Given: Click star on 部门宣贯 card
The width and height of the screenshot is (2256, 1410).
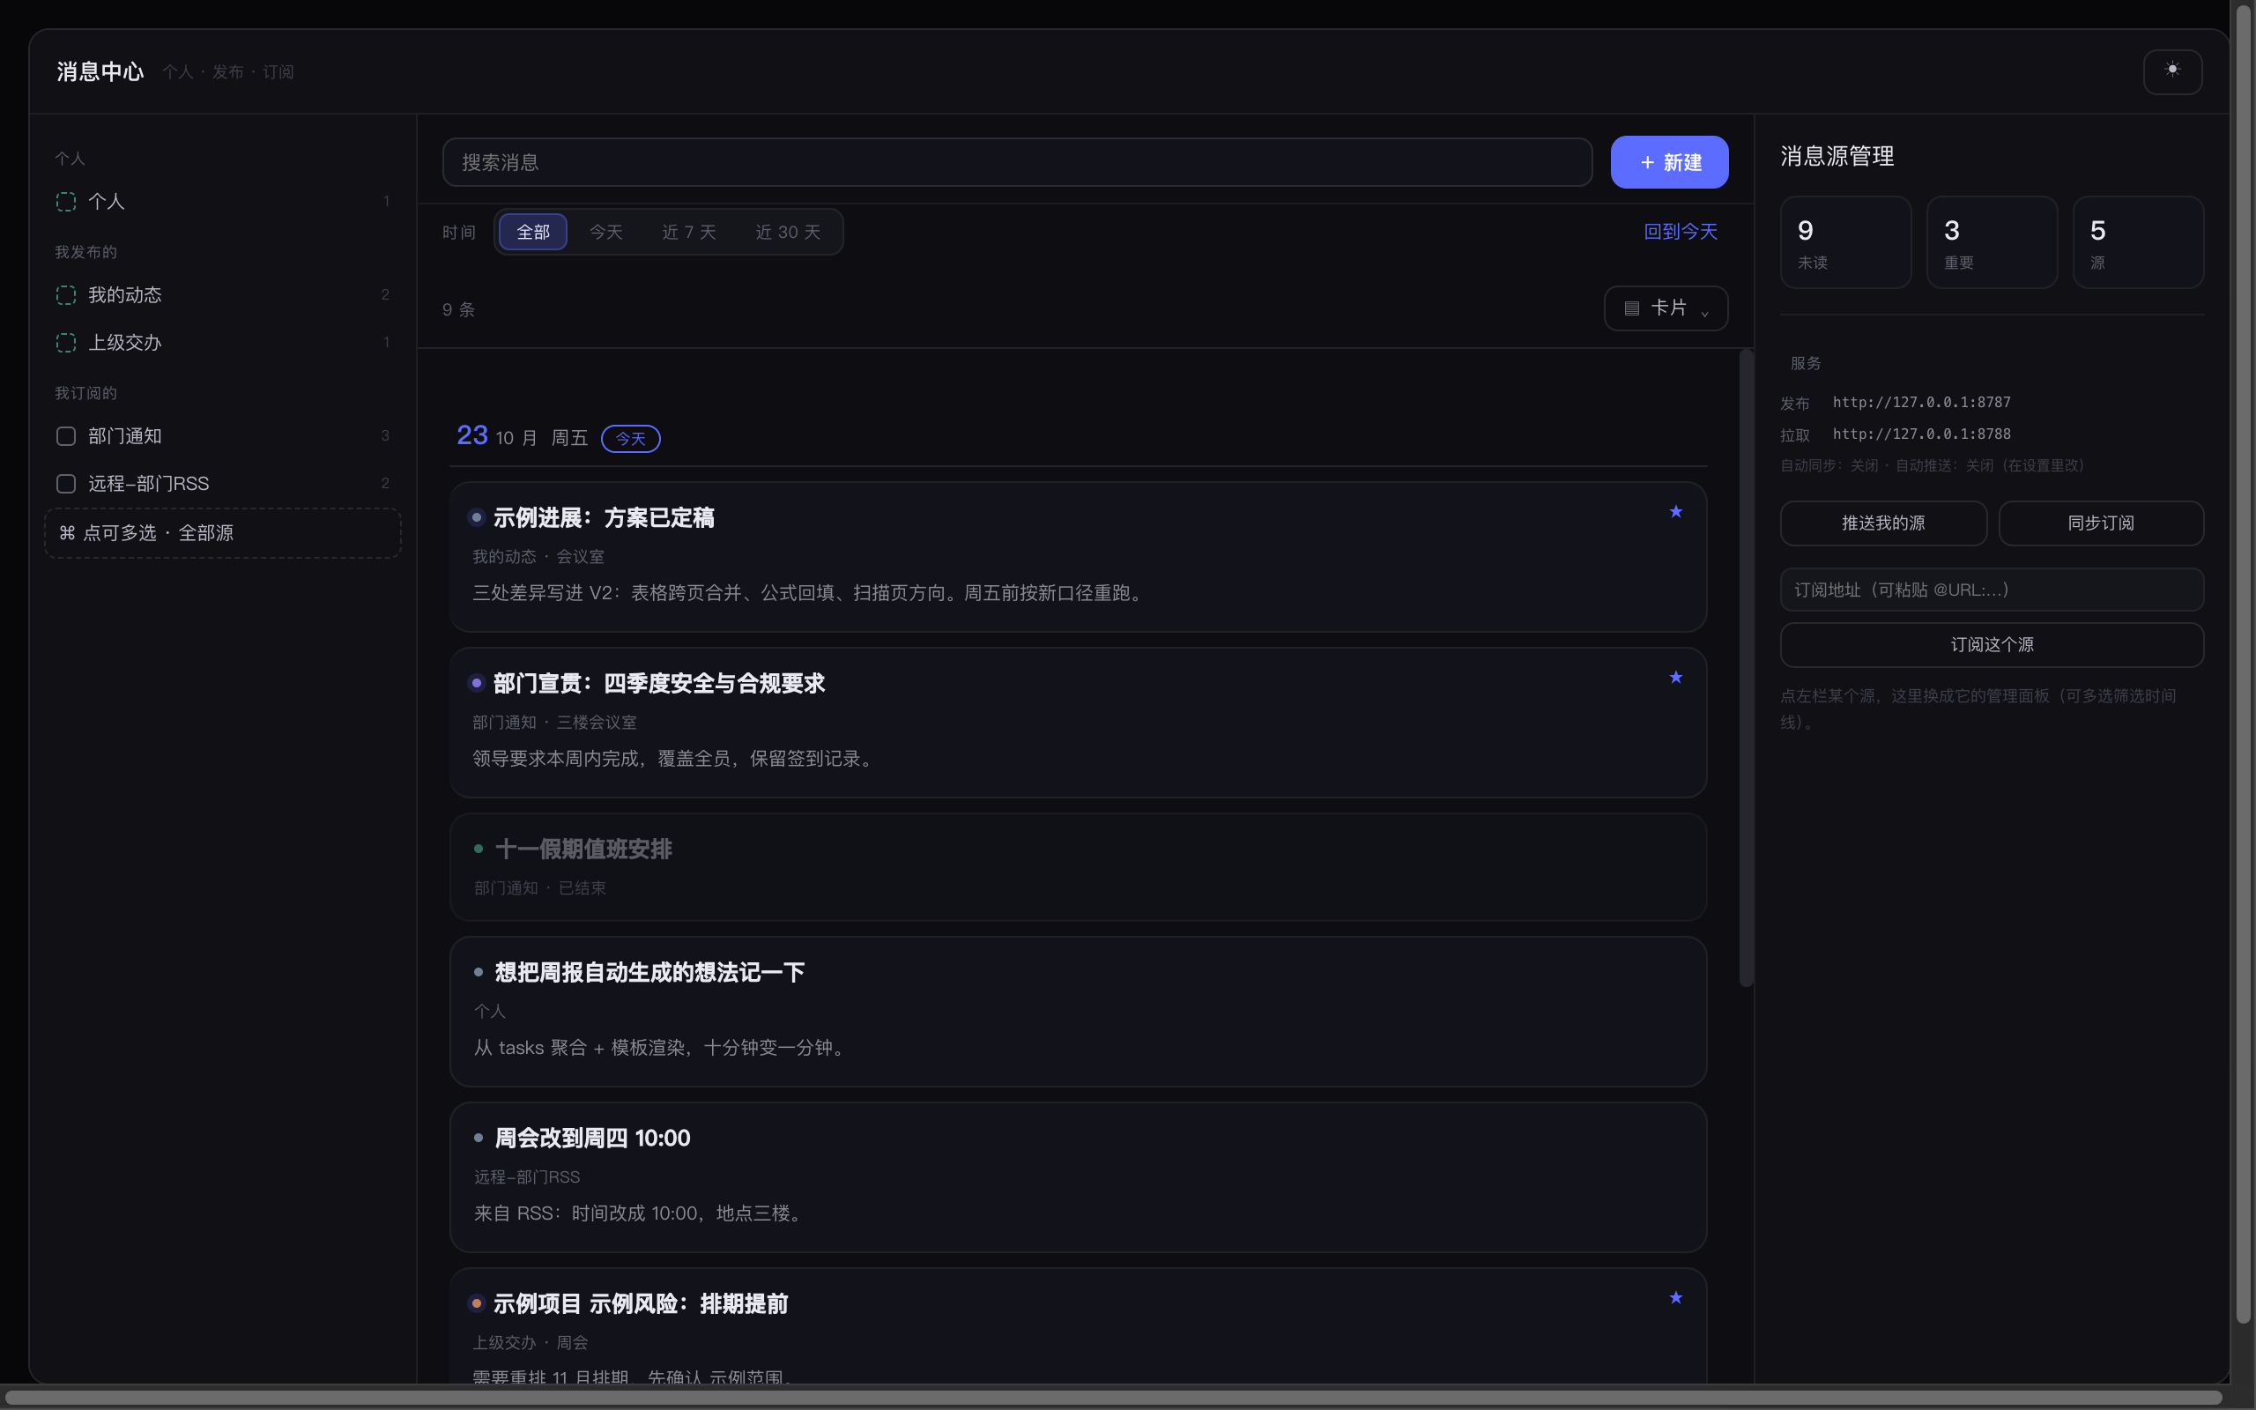Looking at the screenshot, I should coord(1675,677).
